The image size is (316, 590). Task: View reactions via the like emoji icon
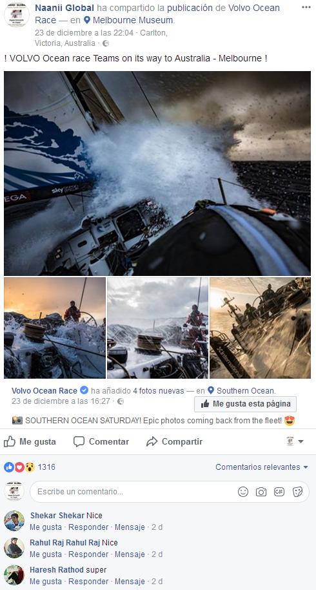(10, 467)
